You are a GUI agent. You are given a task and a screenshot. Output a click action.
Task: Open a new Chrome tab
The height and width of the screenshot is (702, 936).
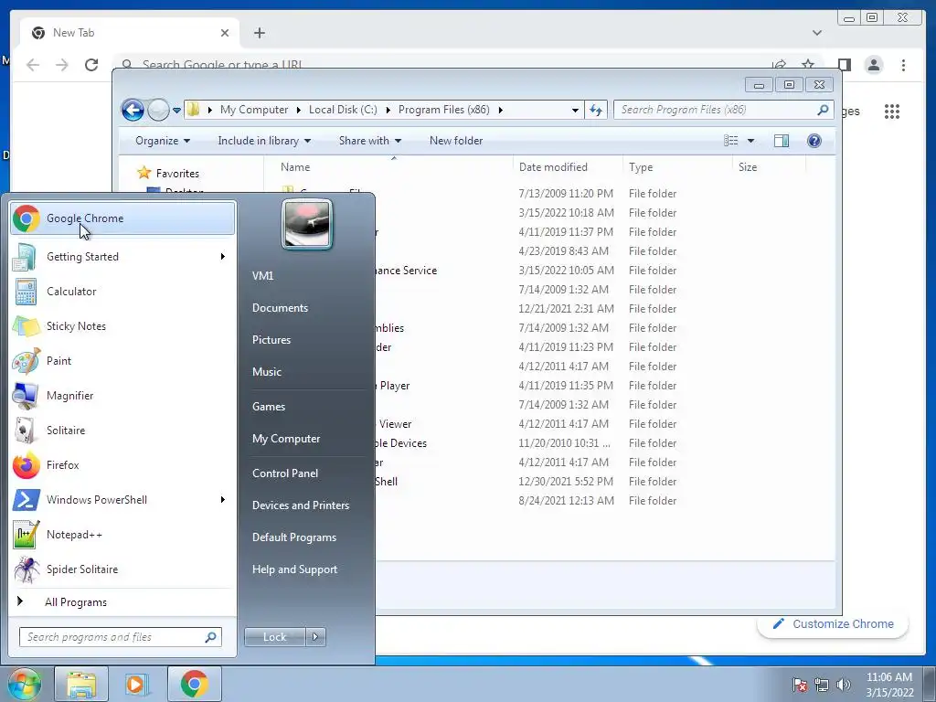[x=259, y=33]
